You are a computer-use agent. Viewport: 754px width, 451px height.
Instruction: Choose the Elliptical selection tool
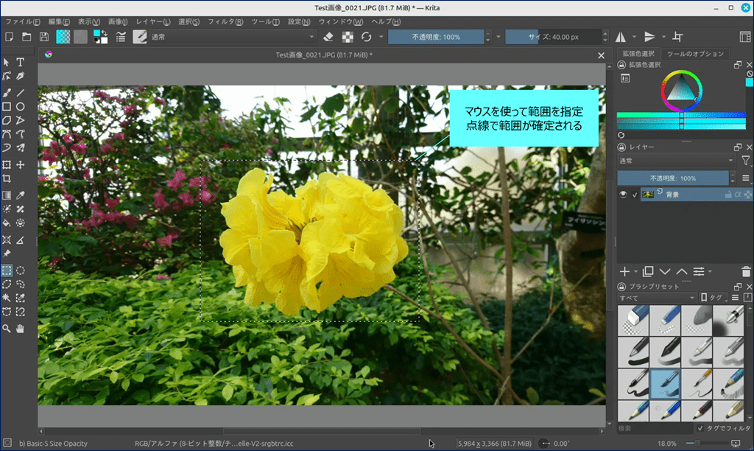pyautogui.click(x=21, y=270)
